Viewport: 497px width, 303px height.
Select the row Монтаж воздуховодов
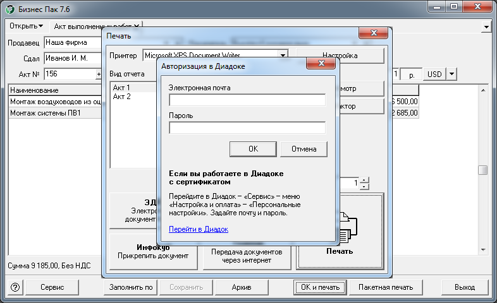click(55, 102)
